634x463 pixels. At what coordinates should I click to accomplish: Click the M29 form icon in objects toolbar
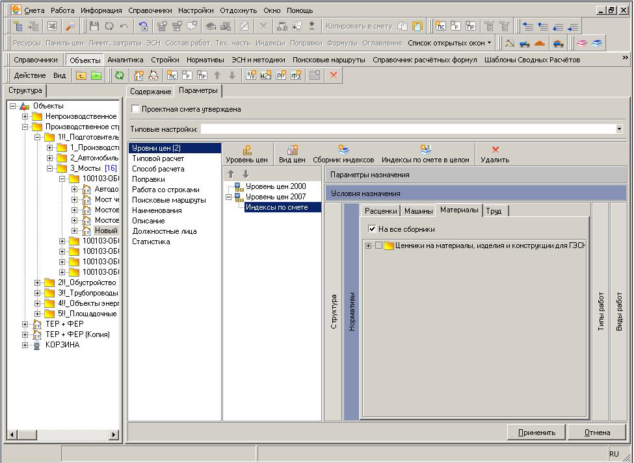[266, 75]
